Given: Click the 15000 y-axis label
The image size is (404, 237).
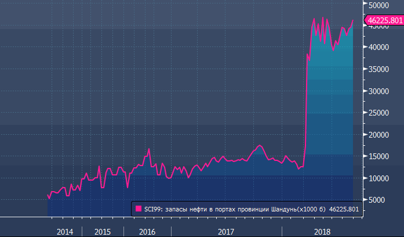Looking at the screenshot, I should 380,156.
